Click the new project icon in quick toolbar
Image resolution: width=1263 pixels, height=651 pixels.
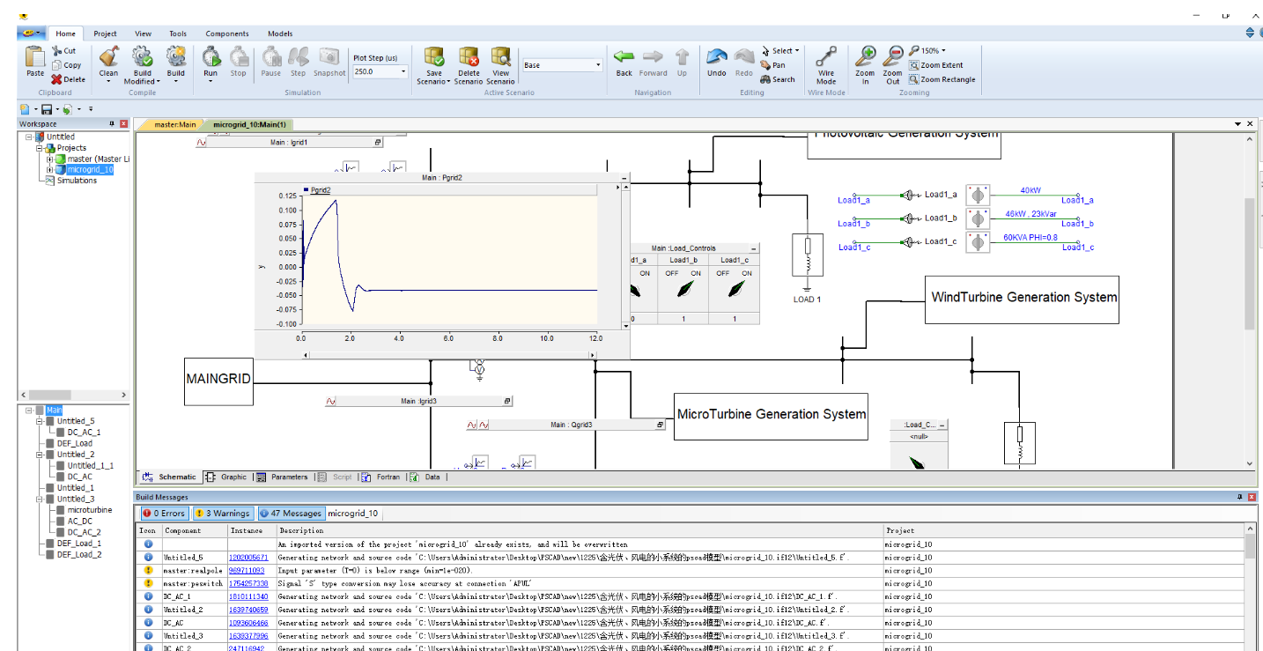point(26,109)
